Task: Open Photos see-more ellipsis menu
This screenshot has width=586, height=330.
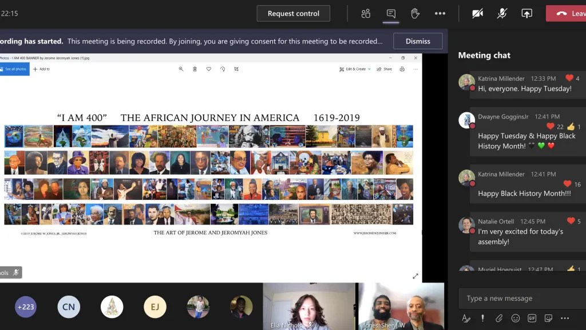Action: (415, 69)
